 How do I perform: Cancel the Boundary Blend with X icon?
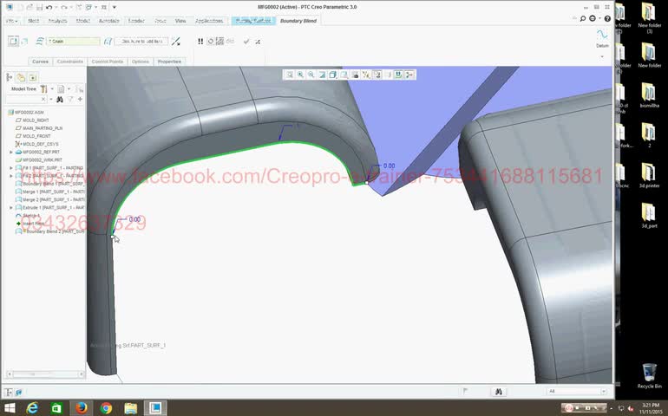pos(258,42)
